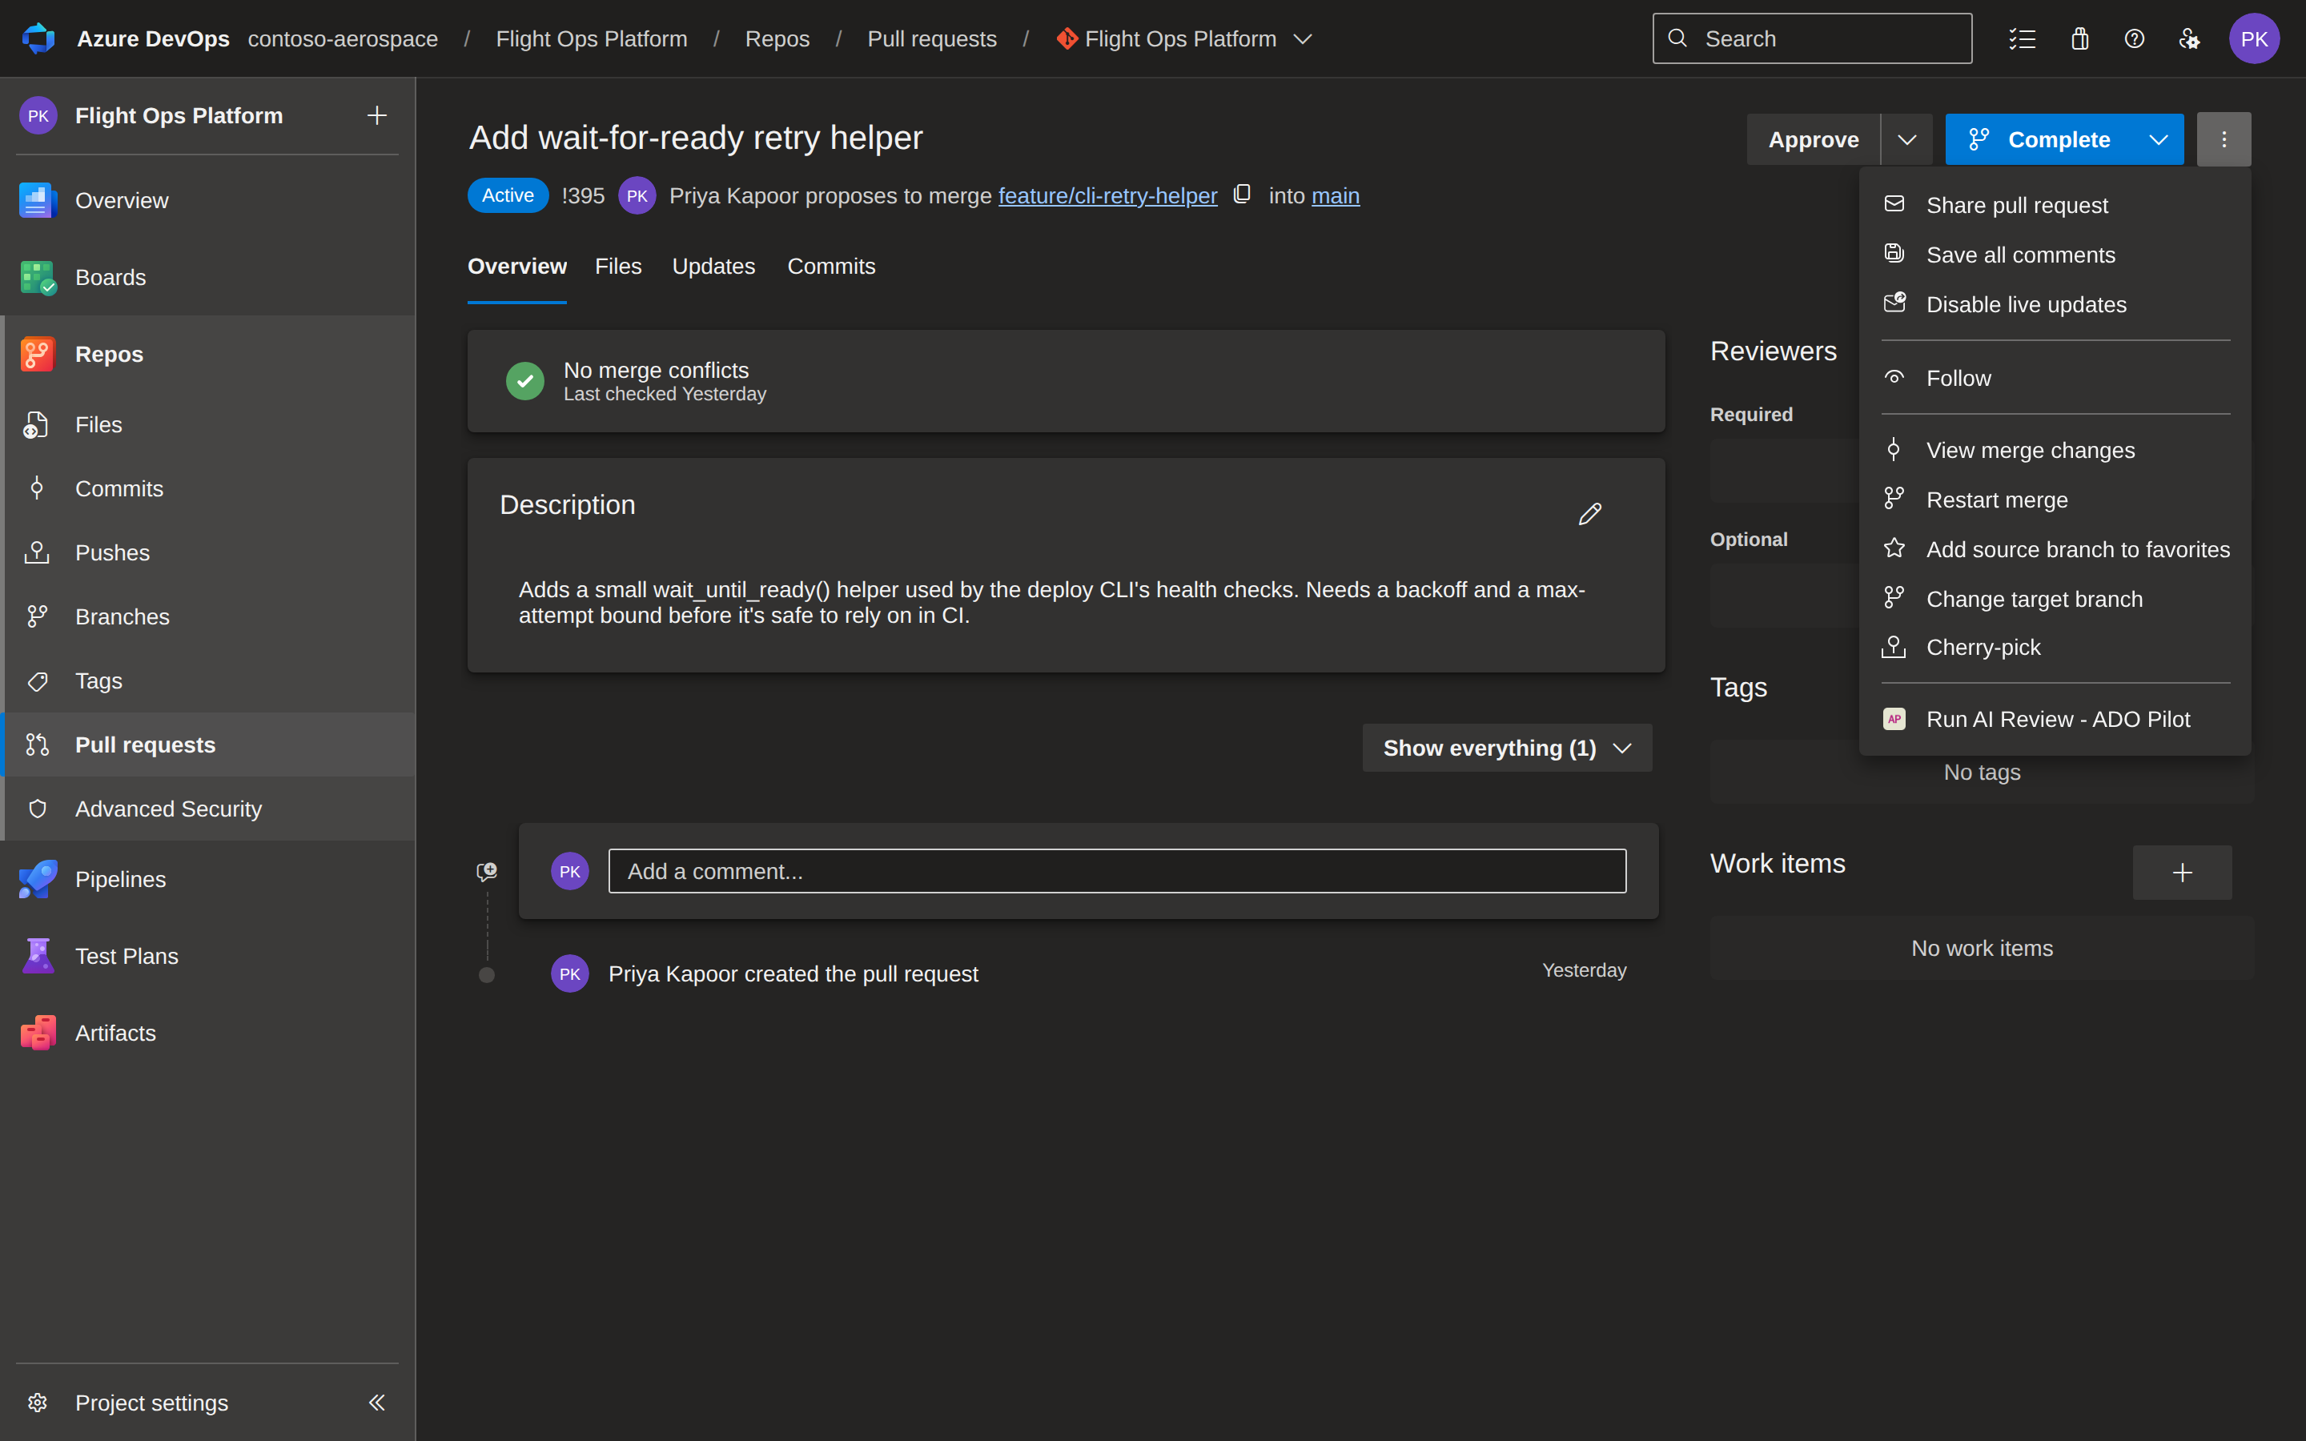Select View merge changes menu item
Screen dimensions: 2306x1441
[2055, 450]
